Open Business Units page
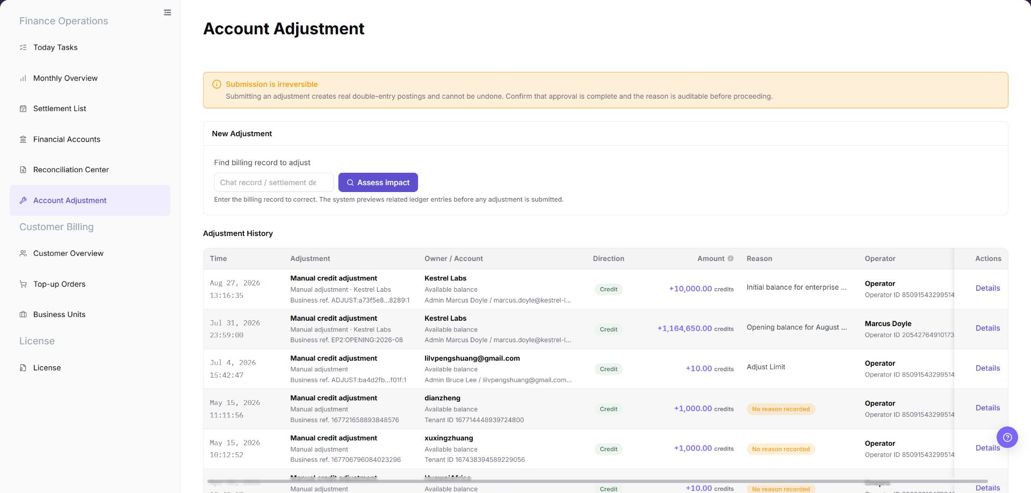This screenshot has height=493, width=1031. point(90,314)
